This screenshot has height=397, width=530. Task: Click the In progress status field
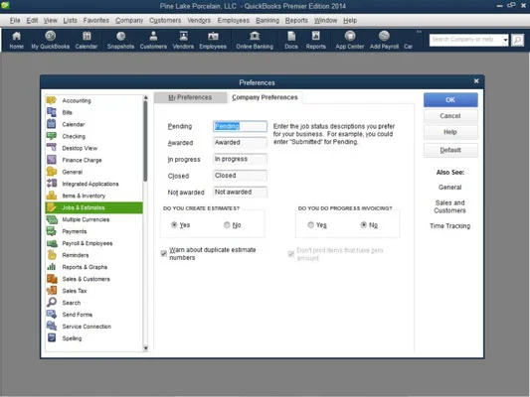pyautogui.click(x=240, y=159)
